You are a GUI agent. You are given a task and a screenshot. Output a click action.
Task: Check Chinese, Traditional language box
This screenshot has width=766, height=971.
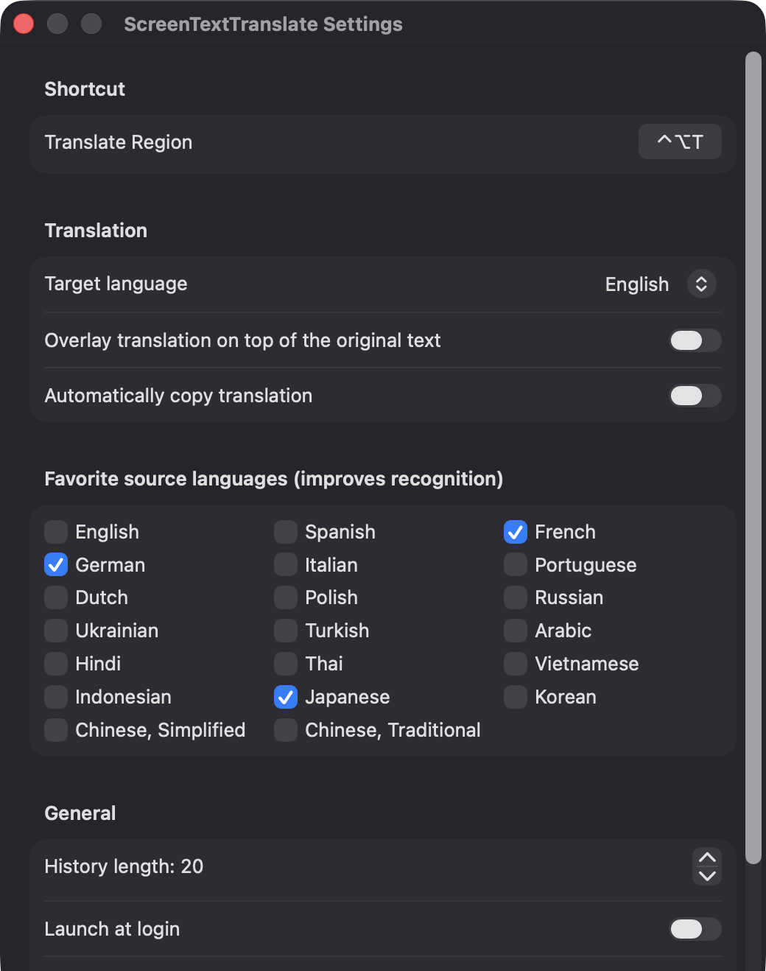pos(286,730)
